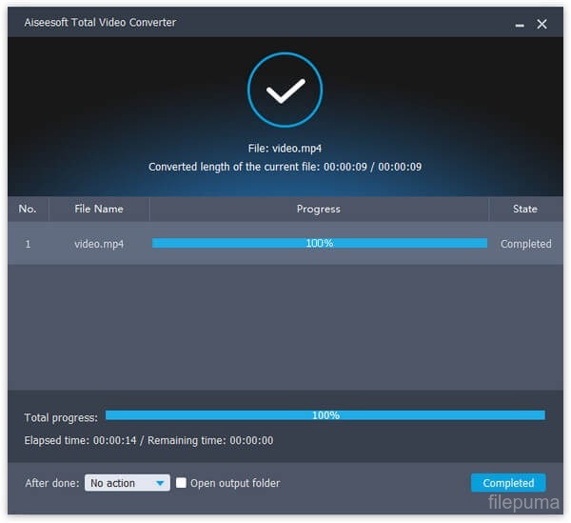
Task: Click the File Name column header
Action: [x=99, y=209]
